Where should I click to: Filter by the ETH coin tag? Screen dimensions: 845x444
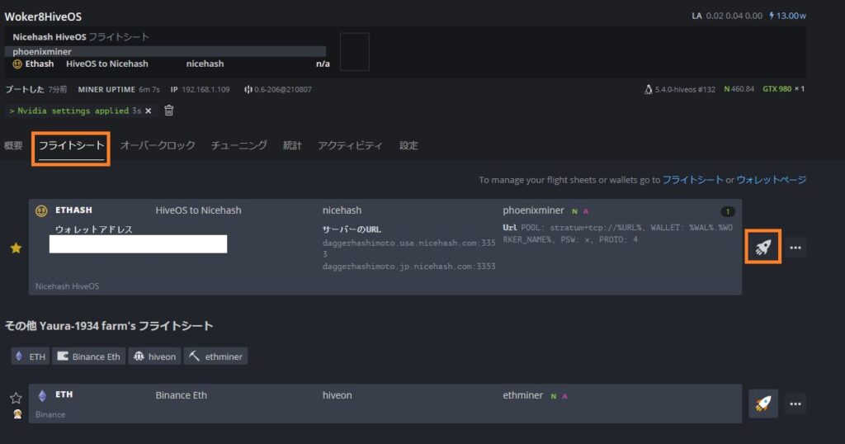[x=31, y=357]
